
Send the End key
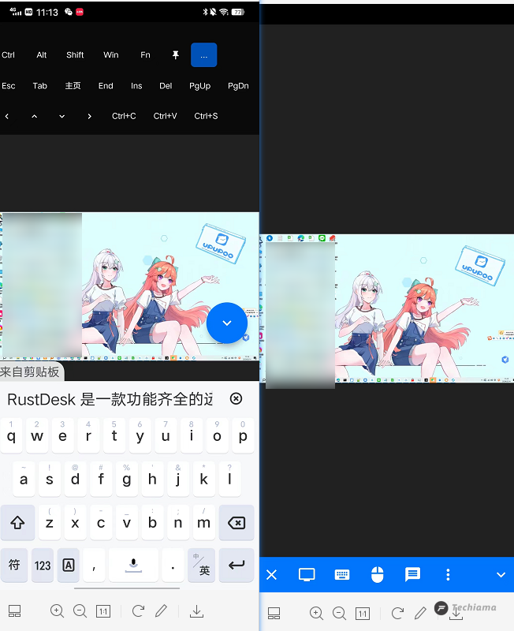(106, 86)
